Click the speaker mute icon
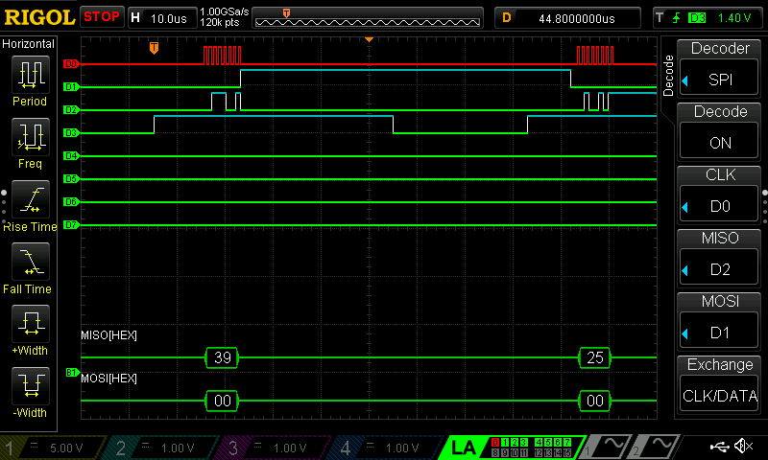768x460 pixels. [x=743, y=447]
